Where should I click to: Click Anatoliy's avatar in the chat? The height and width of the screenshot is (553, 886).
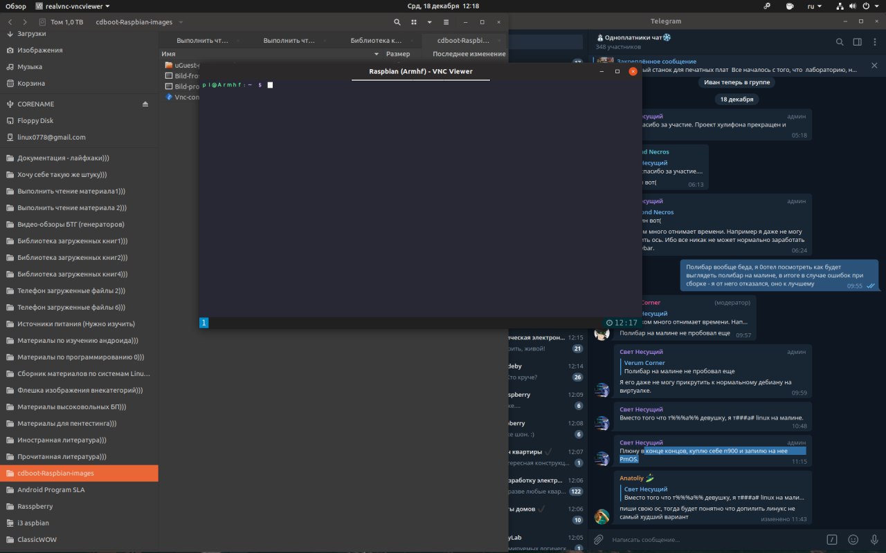(x=602, y=516)
